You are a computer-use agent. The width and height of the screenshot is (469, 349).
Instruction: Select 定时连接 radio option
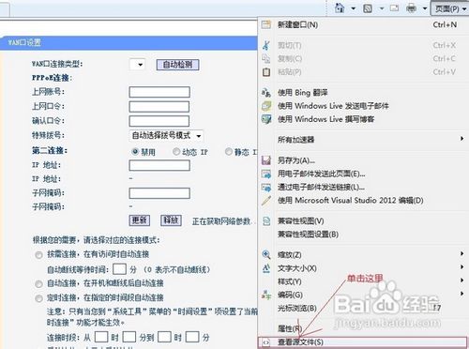pyautogui.click(x=38, y=298)
